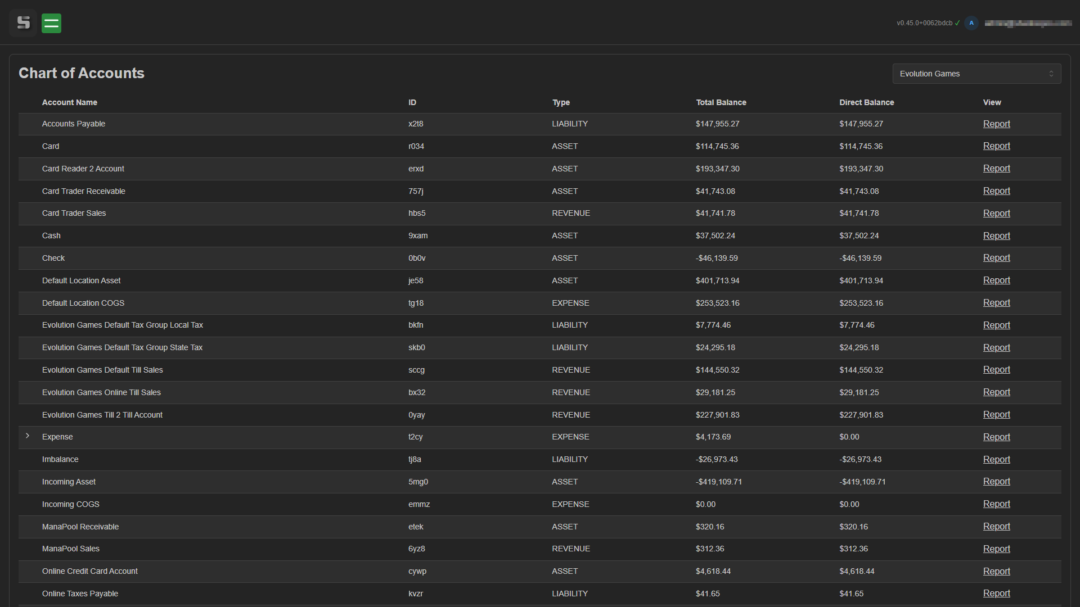This screenshot has height=607, width=1080.
Task: View Report for Check account
Action: [x=996, y=258]
